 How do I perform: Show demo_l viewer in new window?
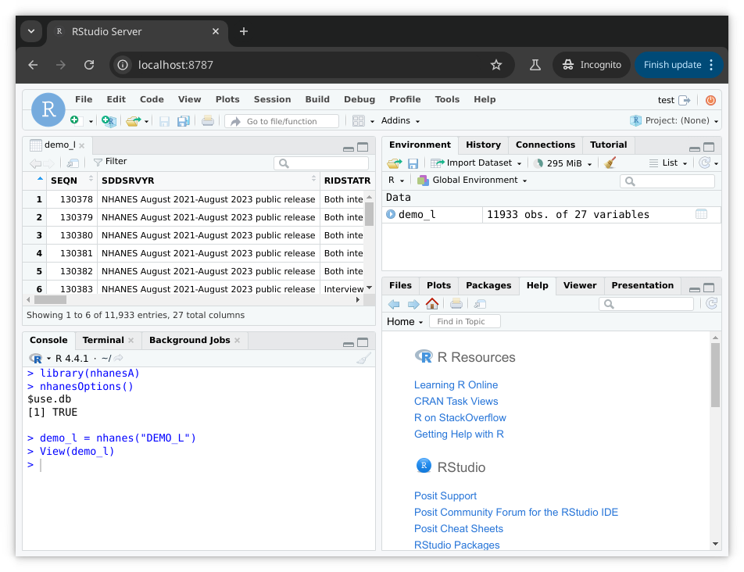[x=73, y=163]
